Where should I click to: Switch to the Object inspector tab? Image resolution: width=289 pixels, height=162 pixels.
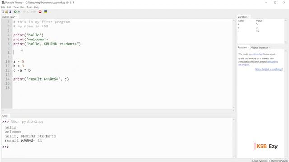[260, 48]
